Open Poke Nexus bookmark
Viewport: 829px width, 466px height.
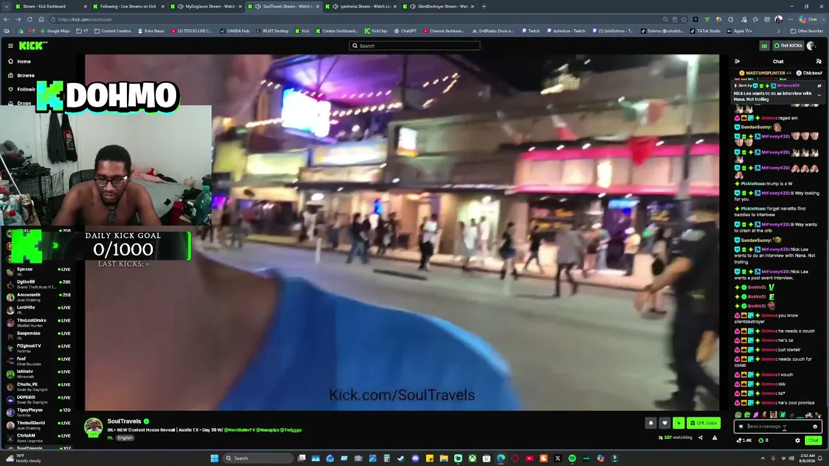[150, 31]
